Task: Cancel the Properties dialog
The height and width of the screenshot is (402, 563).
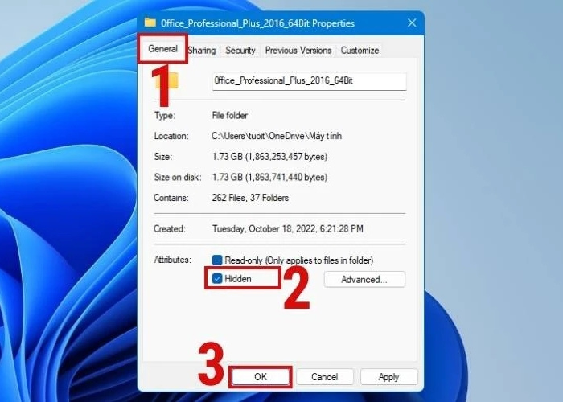Action: click(324, 377)
